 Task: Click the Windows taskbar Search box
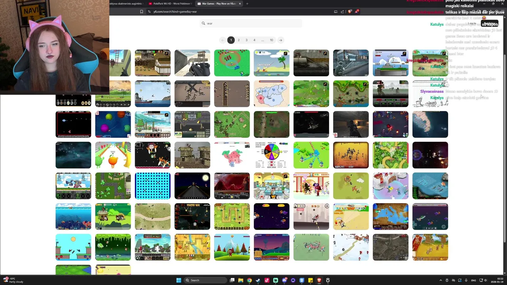click(205, 280)
